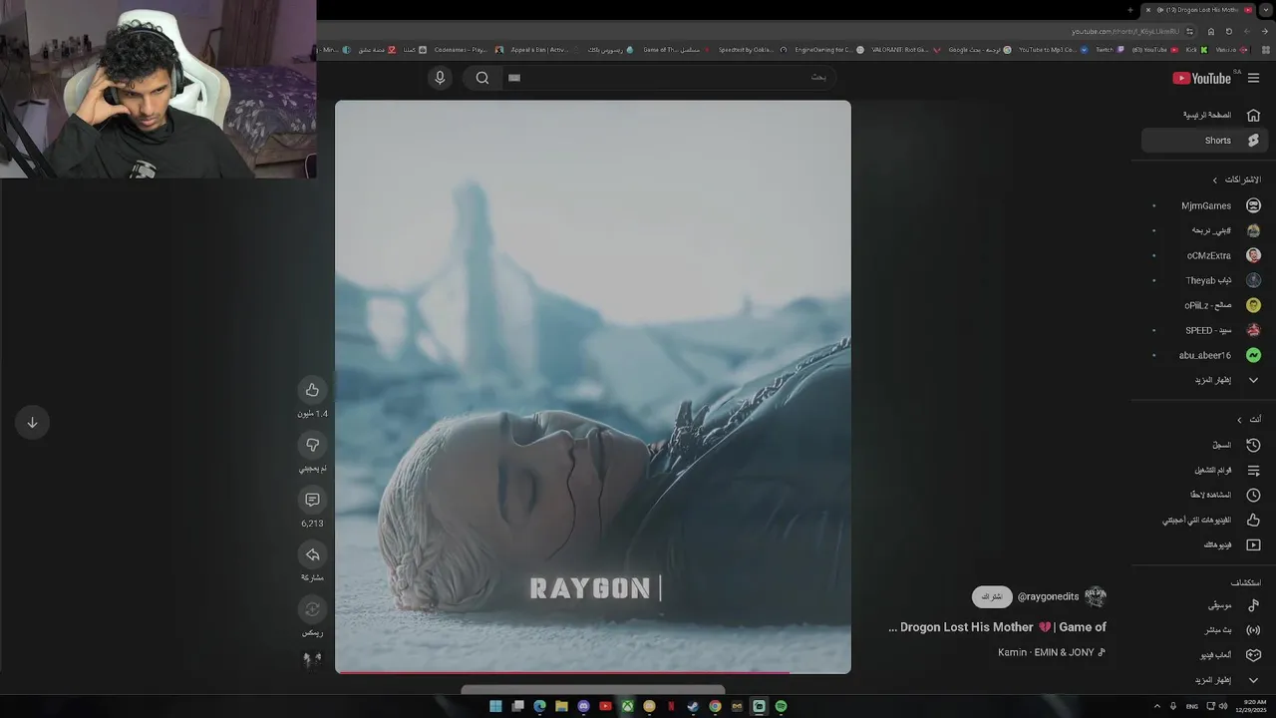Open Watch Later in the sidebar
Screen dimensions: 1276x718
coord(1205,495)
